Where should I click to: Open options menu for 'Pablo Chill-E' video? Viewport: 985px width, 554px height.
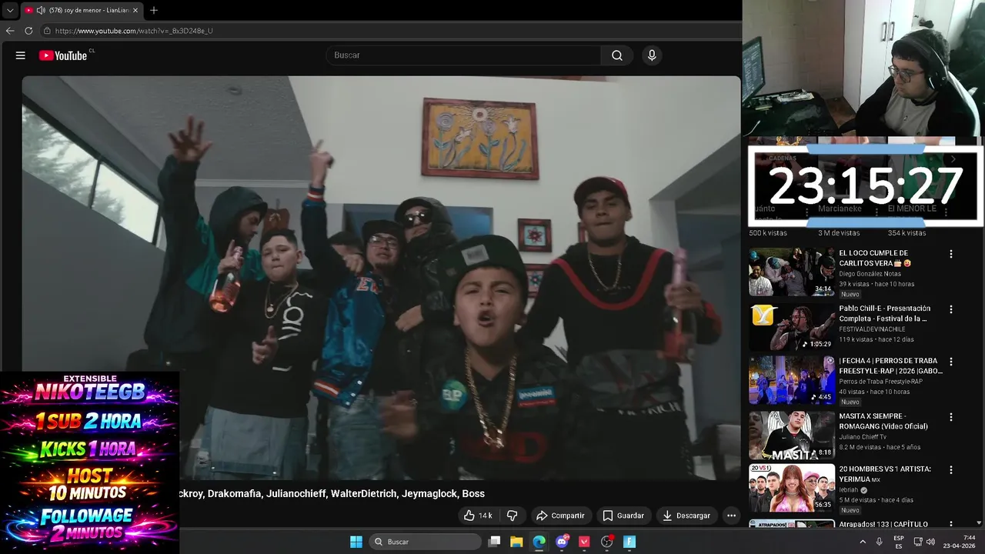coord(951,309)
